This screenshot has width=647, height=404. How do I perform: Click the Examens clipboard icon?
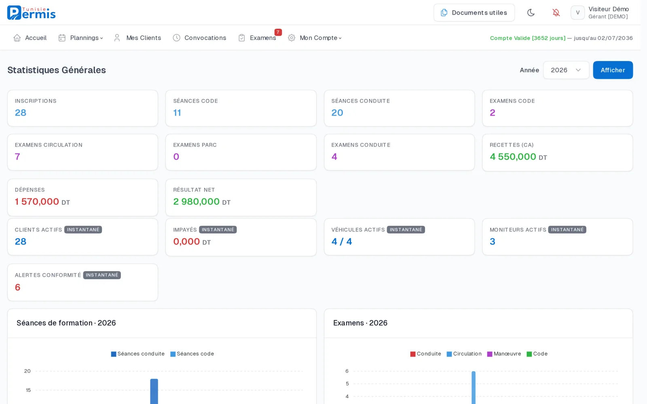tap(242, 38)
